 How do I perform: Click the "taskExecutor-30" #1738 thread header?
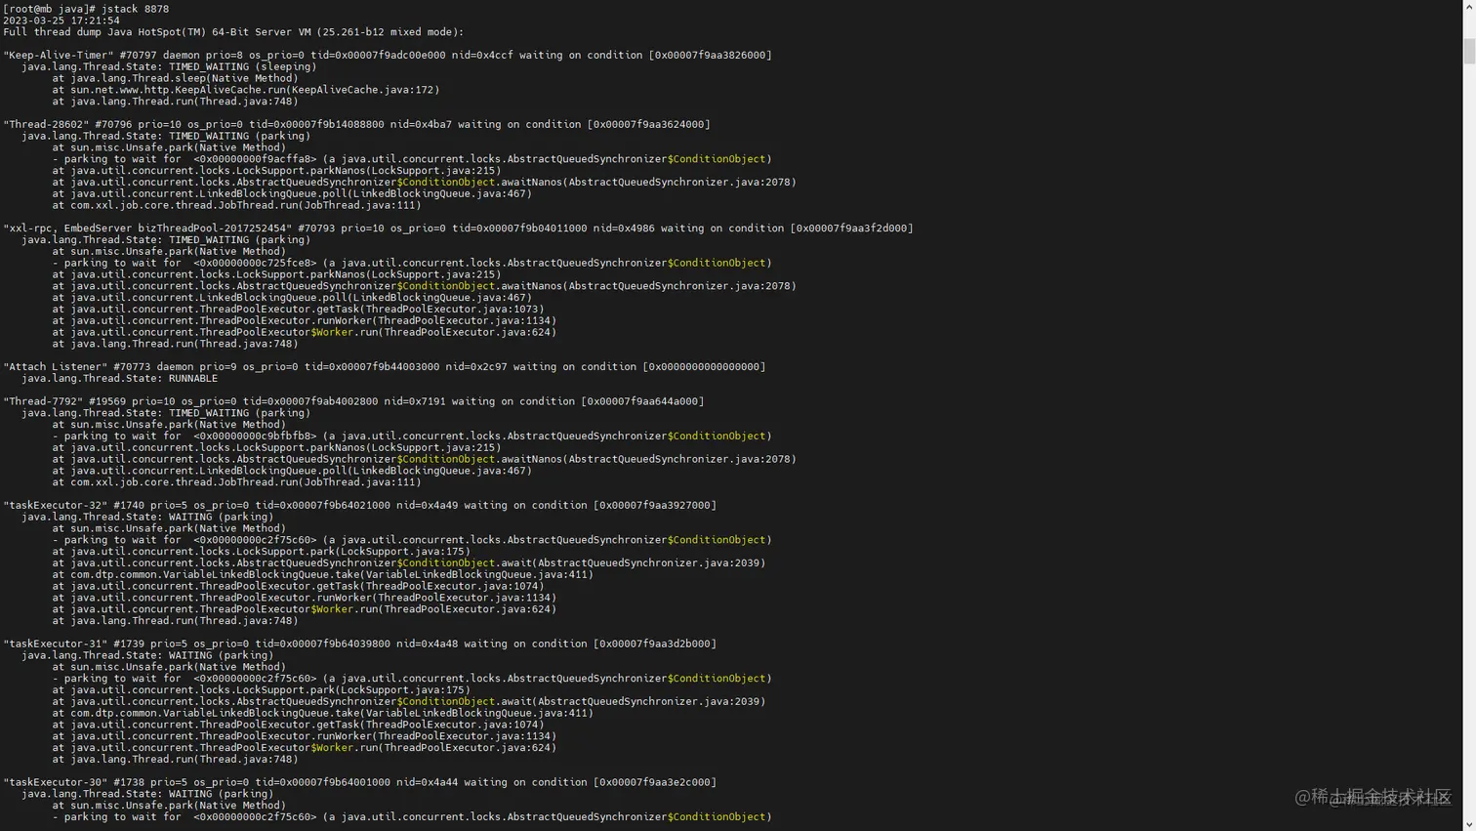[x=360, y=783]
